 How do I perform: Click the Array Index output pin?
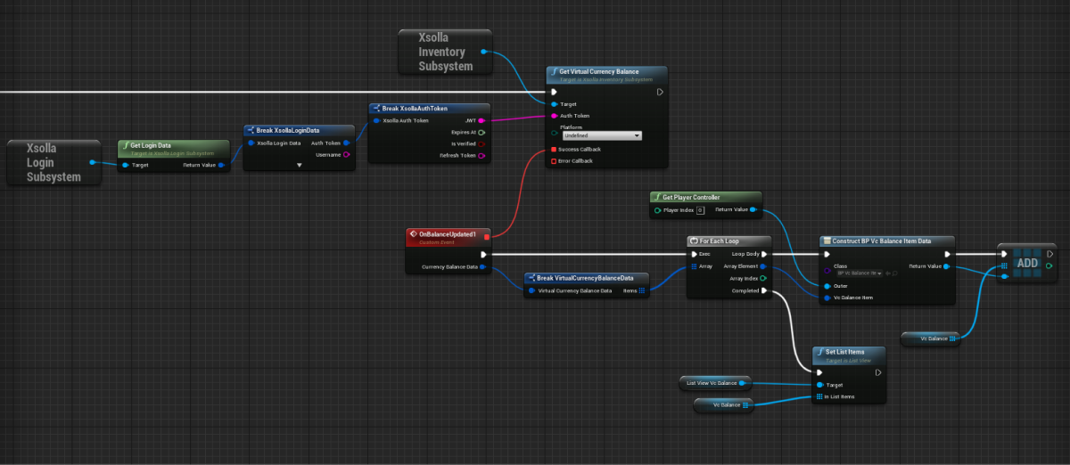tap(764, 278)
